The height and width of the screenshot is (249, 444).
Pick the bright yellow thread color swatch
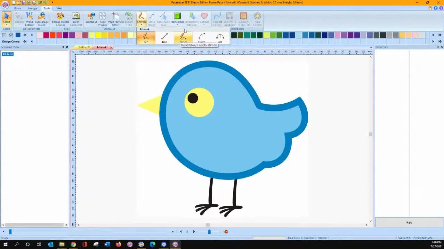98,35
